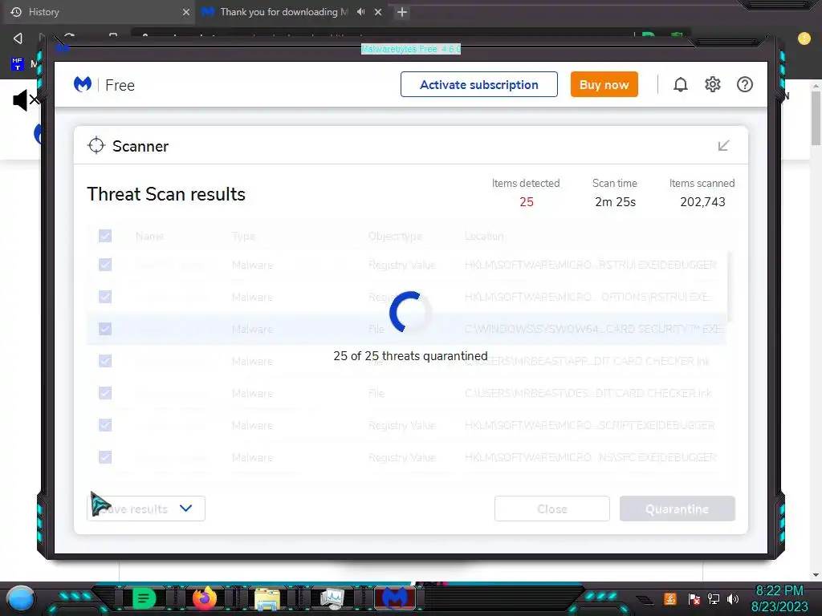Click the Scanner crosshair icon
The image size is (822, 616).
[96, 146]
